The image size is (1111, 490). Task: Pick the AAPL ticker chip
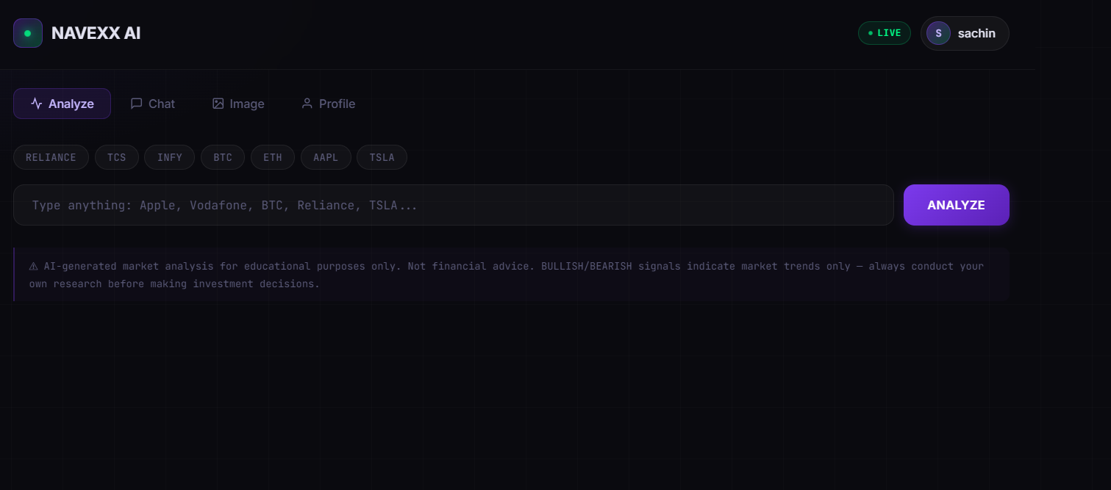326,157
